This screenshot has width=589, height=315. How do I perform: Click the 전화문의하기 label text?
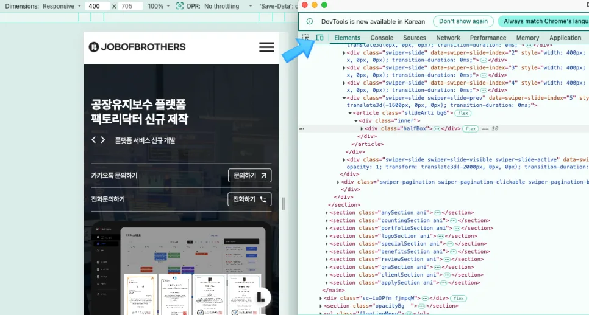point(108,199)
